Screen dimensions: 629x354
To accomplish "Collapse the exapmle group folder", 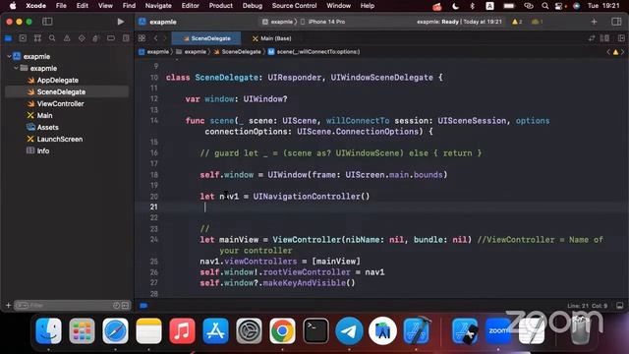I will pyautogui.click(x=16, y=68).
